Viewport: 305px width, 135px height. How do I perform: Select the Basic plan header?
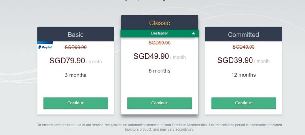76,35
